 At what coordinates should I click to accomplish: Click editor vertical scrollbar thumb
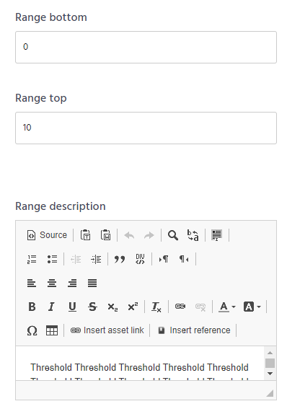[270, 363]
